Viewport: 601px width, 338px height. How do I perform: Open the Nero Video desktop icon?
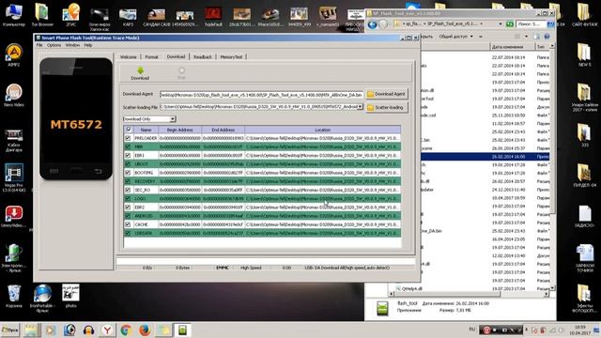pyautogui.click(x=14, y=95)
